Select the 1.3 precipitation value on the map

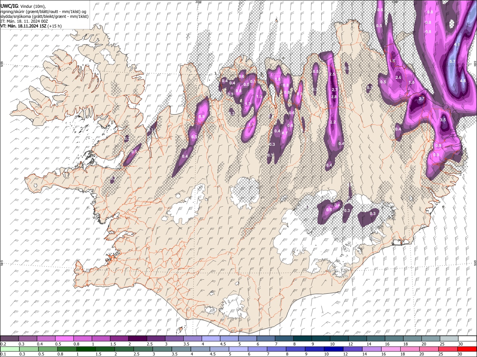[248, 104]
